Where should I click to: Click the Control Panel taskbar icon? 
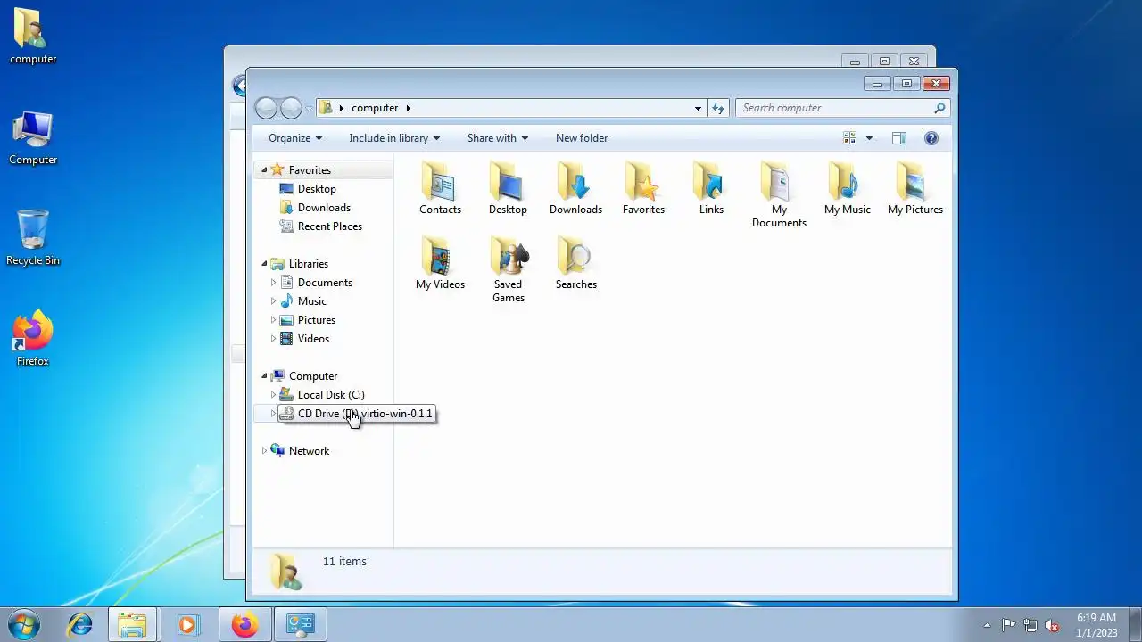point(300,625)
